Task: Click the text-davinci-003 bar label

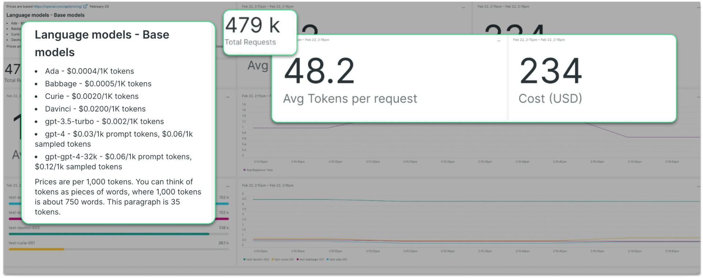Action: coord(24,228)
